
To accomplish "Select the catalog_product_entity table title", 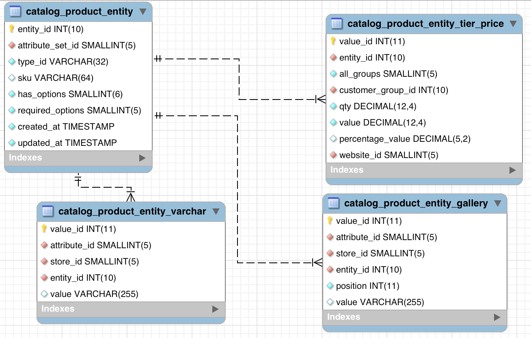I will pyautogui.click(x=79, y=12).
